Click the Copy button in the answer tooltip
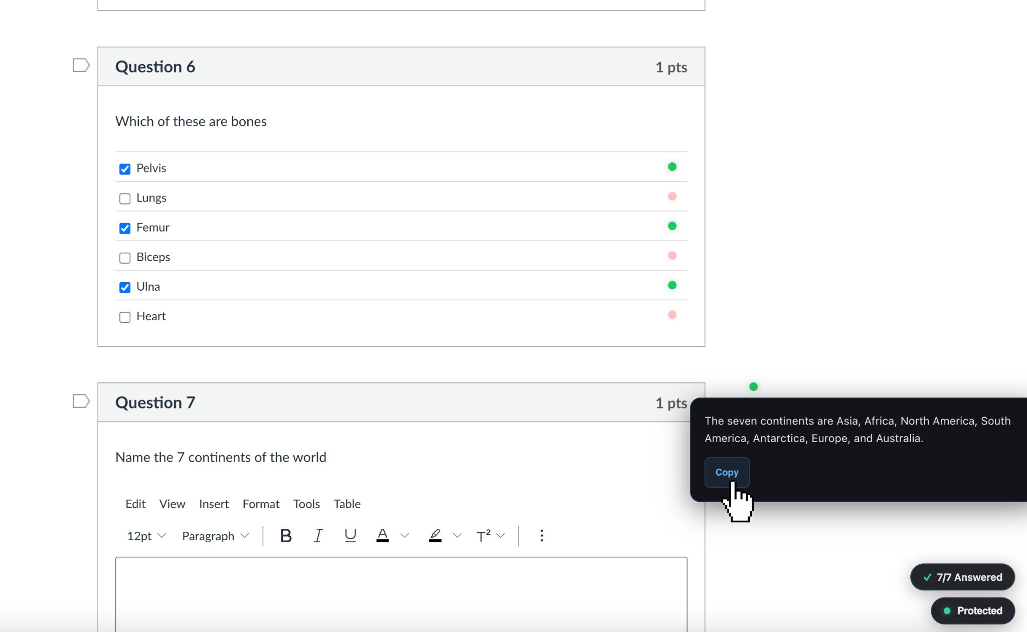 [727, 472]
